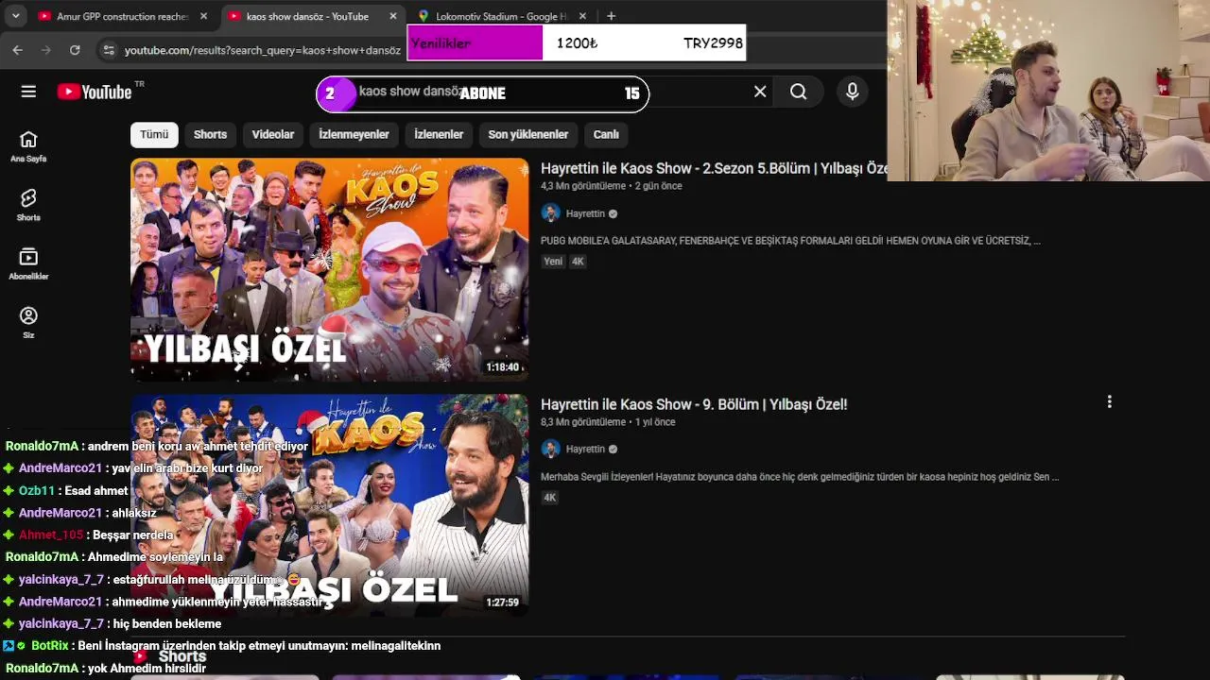This screenshot has height=680, width=1210.
Task: Open Kaos Show 2.Sezon 5.Bölüm title link
Action: 714,168
